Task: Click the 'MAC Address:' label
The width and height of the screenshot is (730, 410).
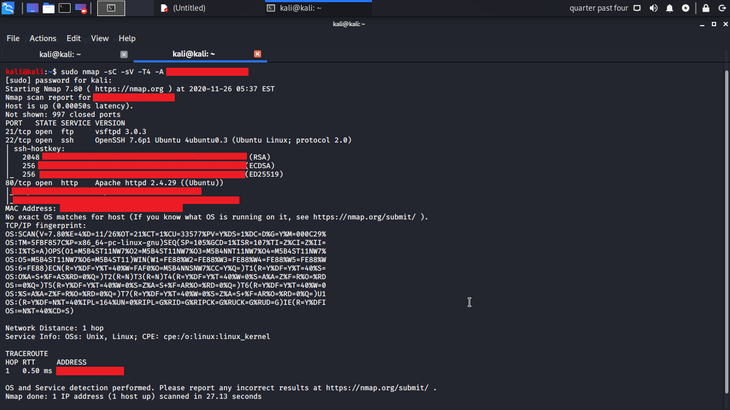Action: [31, 208]
